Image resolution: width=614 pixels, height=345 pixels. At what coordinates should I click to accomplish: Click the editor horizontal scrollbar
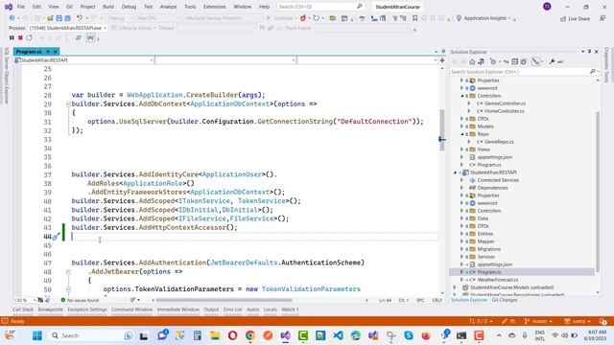224,300
